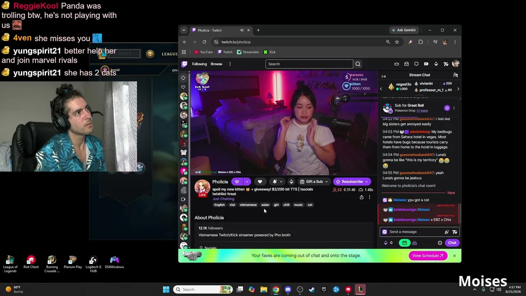Show the previous chat leaderboard entries
Viewport: 526px width, 296px height.
[381, 89]
